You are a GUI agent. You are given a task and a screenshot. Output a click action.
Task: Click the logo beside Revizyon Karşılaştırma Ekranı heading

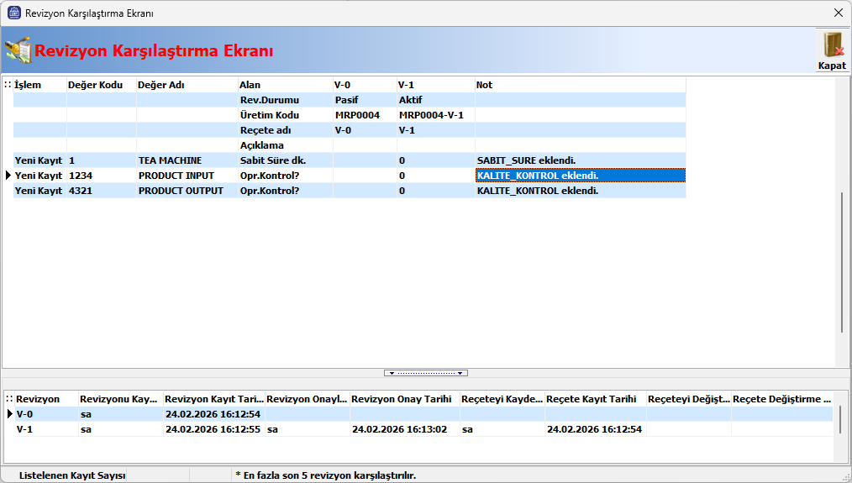click(x=18, y=50)
